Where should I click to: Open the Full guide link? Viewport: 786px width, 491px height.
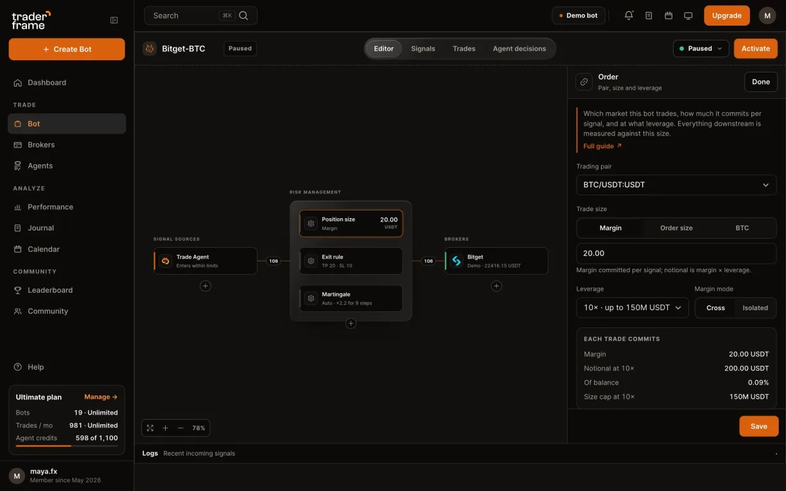tap(602, 146)
